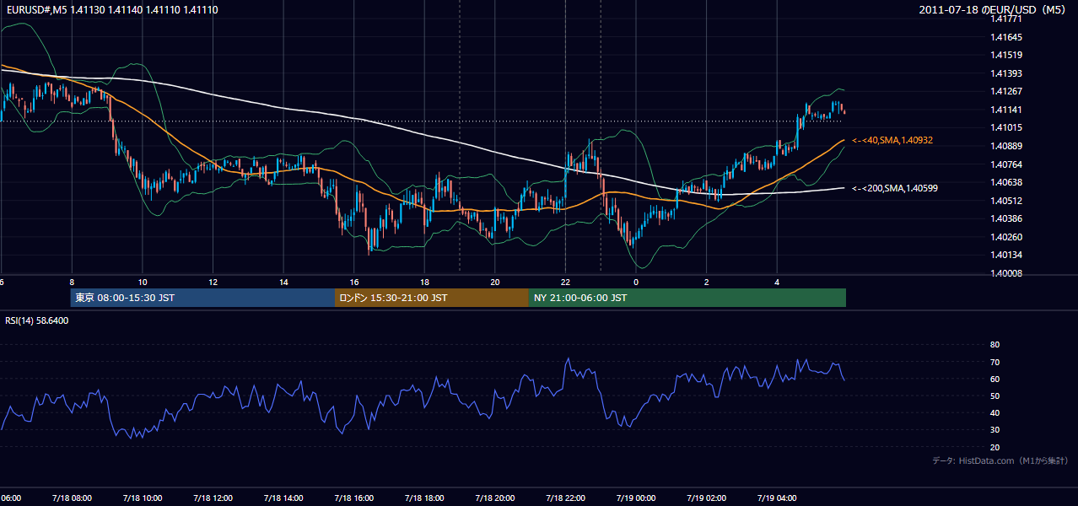1078x506 pixels.
Task: Click the hour label 10 under the price chart
Action: pyautogui.click(x=143, y=282)
